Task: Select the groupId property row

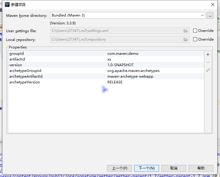Action: [106, 54]
